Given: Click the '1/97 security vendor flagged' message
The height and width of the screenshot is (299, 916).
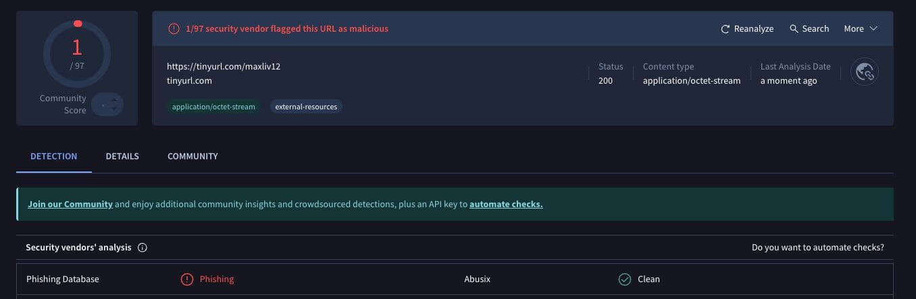Looking at the screenshot, I should (x=287, y=29).
